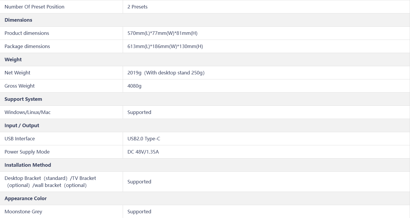Click the DC 48V/1.35A power value
The width and height of the screenshot is (410, 218).
(143, 152)
